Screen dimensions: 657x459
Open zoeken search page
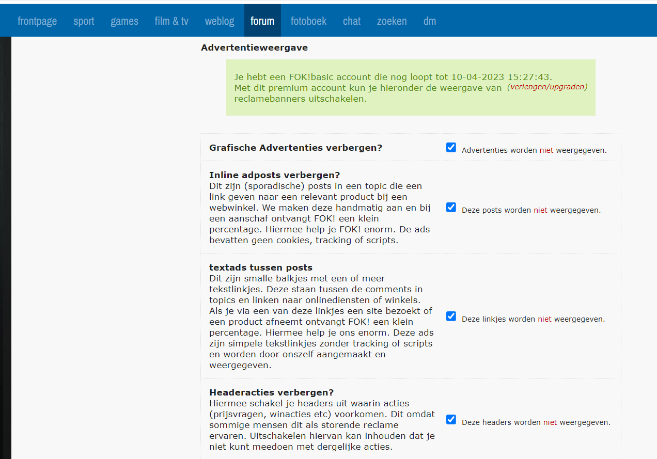392,21
